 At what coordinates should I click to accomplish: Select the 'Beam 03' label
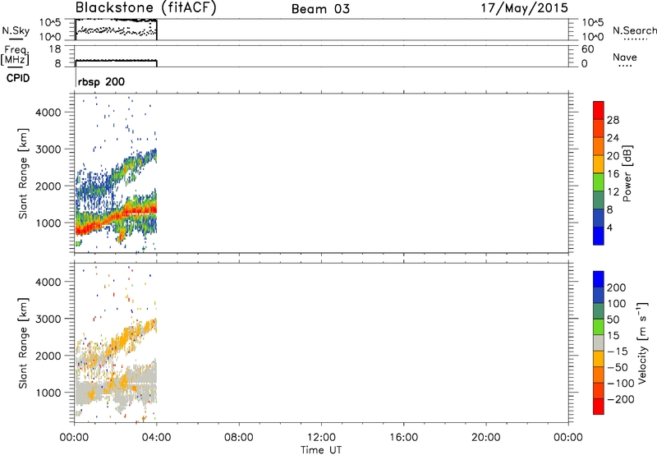pos(320,9)
